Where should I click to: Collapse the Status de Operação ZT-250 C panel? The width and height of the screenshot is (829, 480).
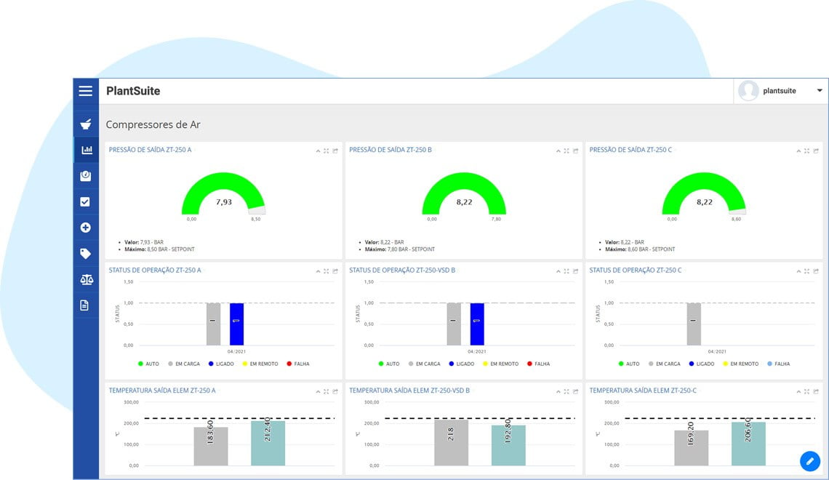pyautogui.click(x=798, y=272)
